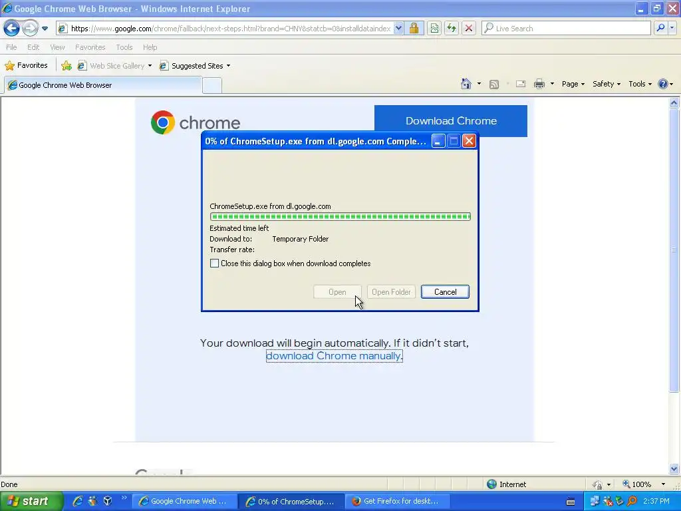
Task: Open a new blank tab
Action: (212, 85)
